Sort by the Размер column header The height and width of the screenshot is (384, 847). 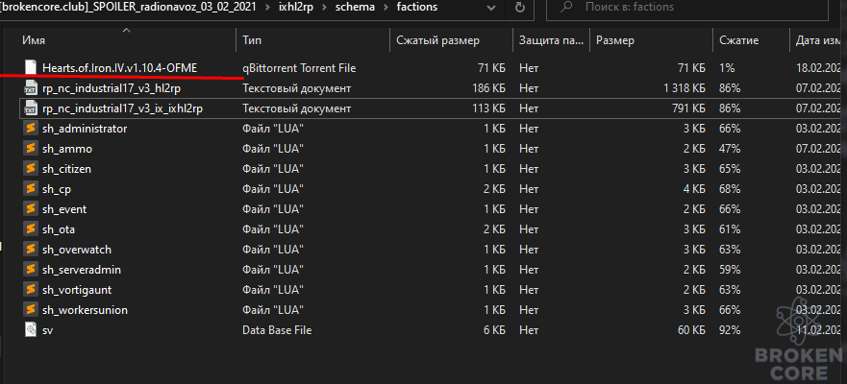click(614, 40)
